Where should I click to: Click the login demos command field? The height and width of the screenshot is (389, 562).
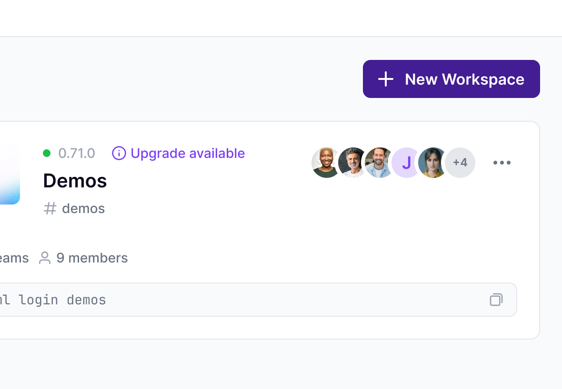pos(238,300)
